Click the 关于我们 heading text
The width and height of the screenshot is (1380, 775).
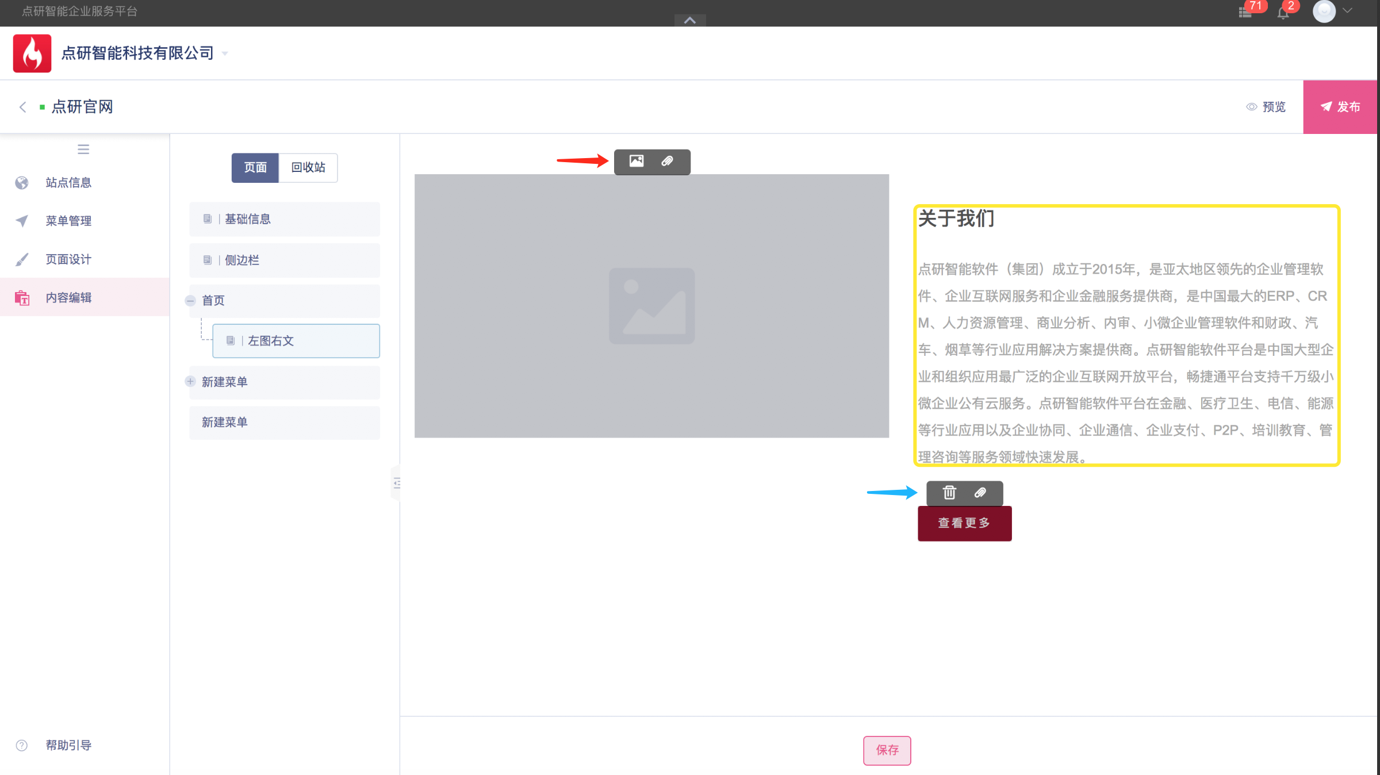(x=956, y=218)
